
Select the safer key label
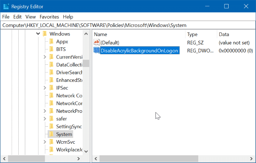point(61,119)
